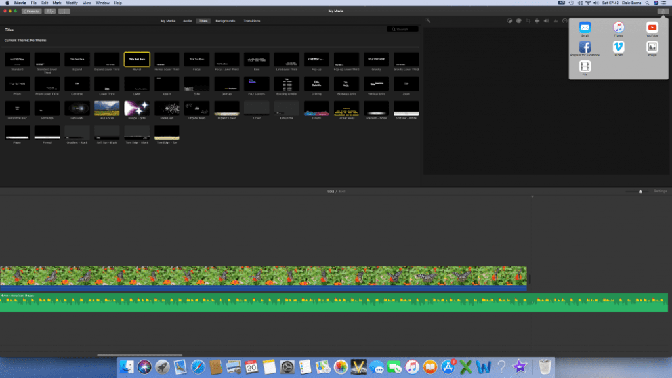
Task: Open the File menu
Action: [33, 3]
